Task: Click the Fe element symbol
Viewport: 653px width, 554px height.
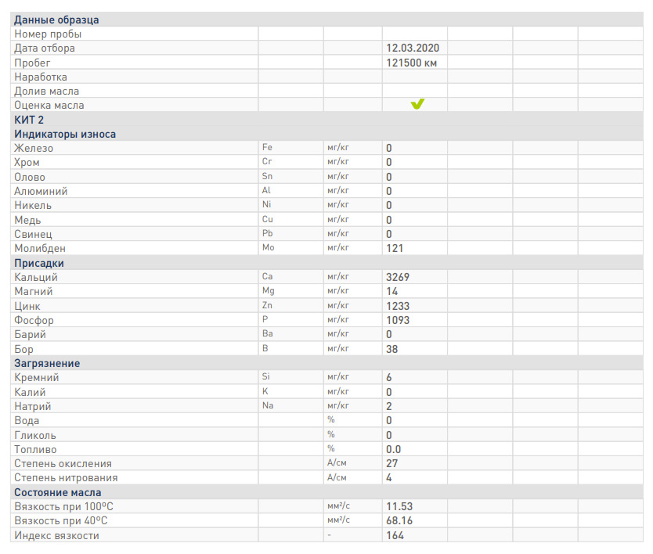Action: [x=267, y=147]
